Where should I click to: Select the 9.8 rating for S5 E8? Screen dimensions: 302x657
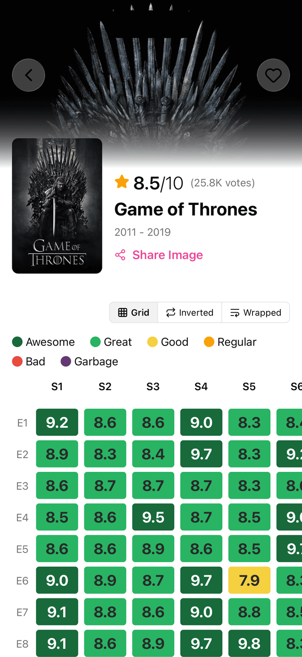[249, 643]
